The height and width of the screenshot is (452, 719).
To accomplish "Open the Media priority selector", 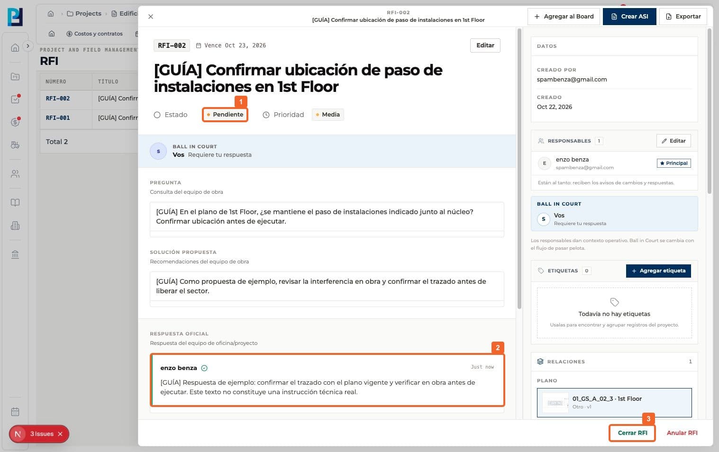I will click(x=328, y=115).
